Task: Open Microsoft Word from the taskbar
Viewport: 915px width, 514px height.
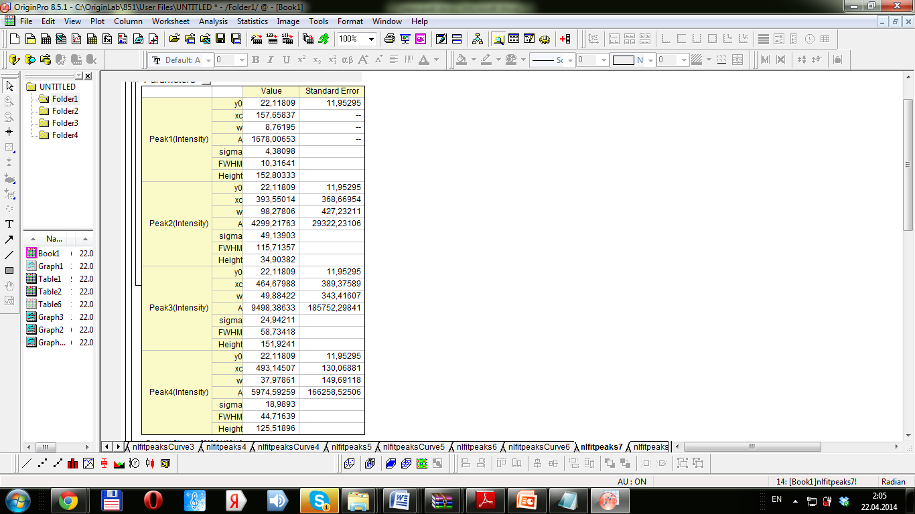Action: coord(400,500)
